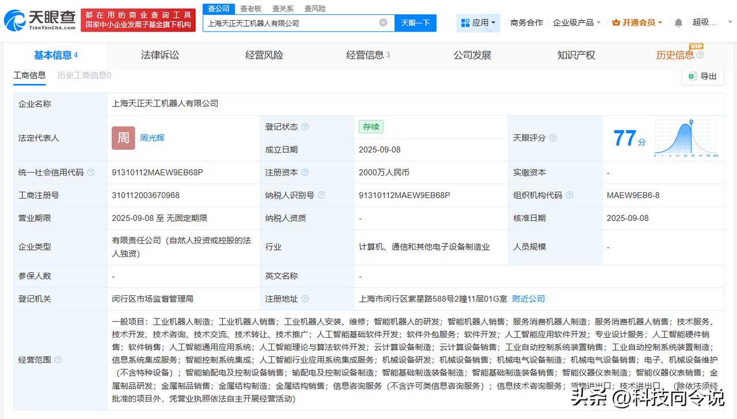Click the help icon beside 纳税人识别号
The width and height of the screenshot is (737, 419).
[321, 195]
